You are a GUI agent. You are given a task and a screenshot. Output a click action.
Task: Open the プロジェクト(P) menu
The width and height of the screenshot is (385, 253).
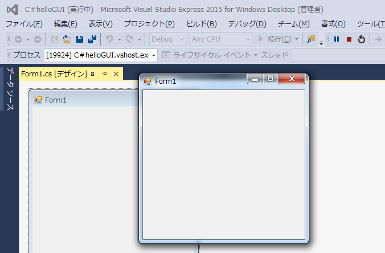[x=149, y=24]
